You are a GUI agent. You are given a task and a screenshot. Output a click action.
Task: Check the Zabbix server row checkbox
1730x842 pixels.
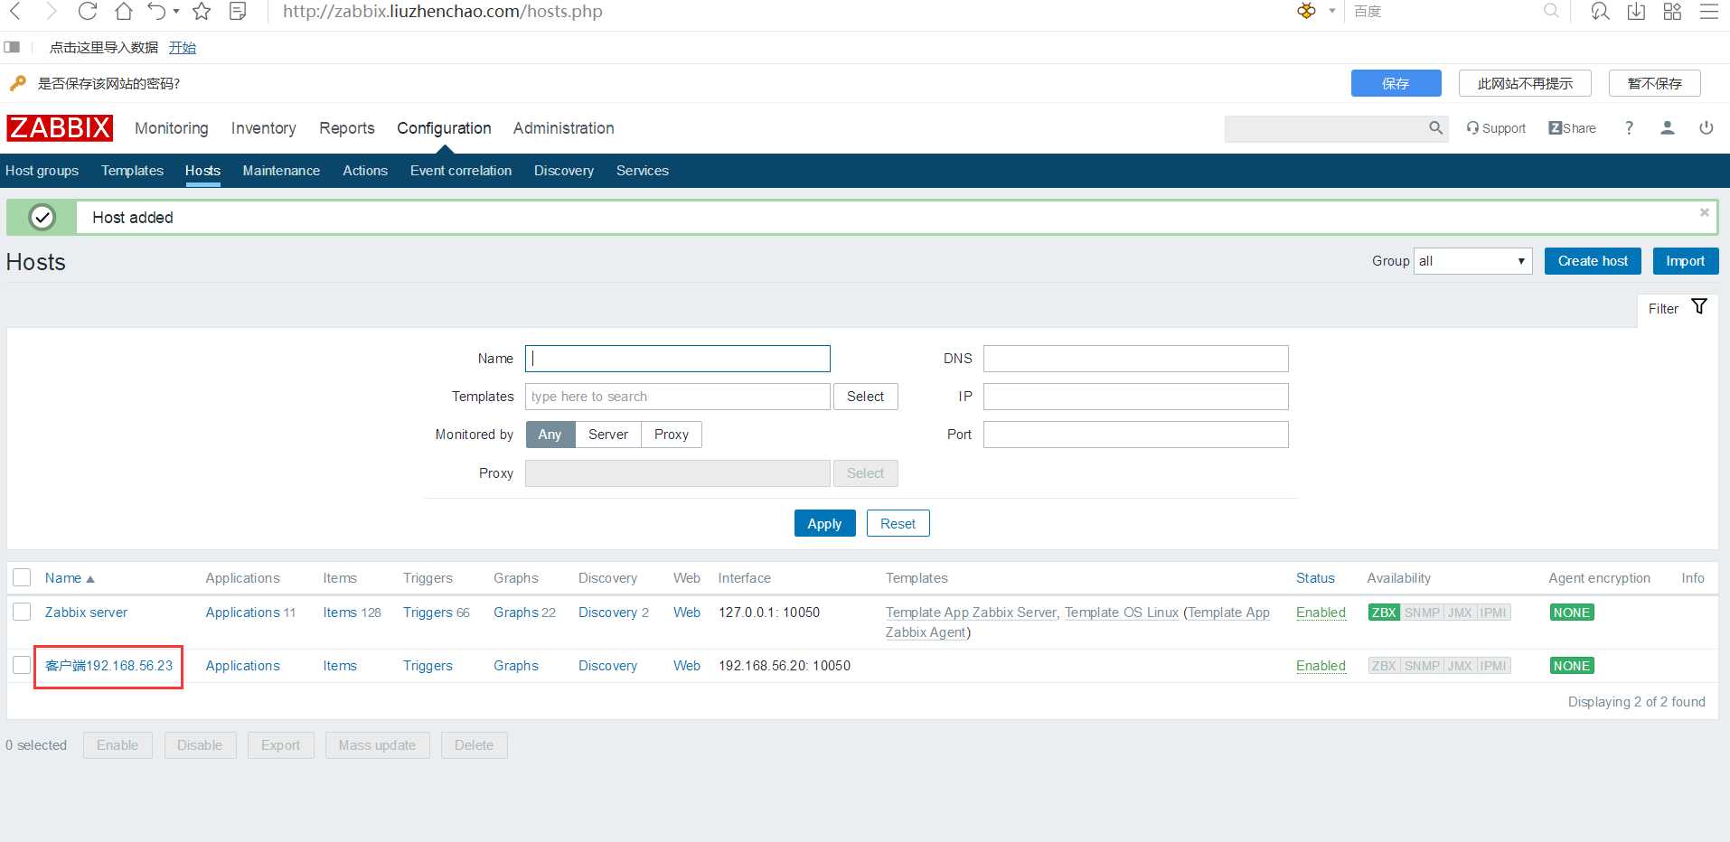coord(23,612)
